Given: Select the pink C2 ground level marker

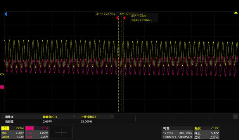Looking at the screenshot, I should tap(2, 87).
